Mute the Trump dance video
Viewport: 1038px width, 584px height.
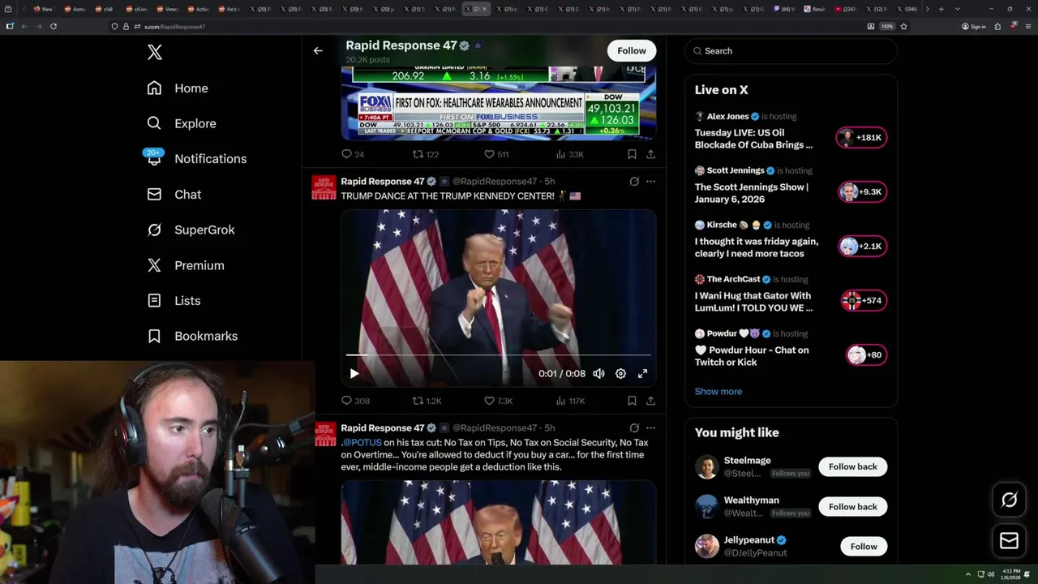(x=598, y=373)
